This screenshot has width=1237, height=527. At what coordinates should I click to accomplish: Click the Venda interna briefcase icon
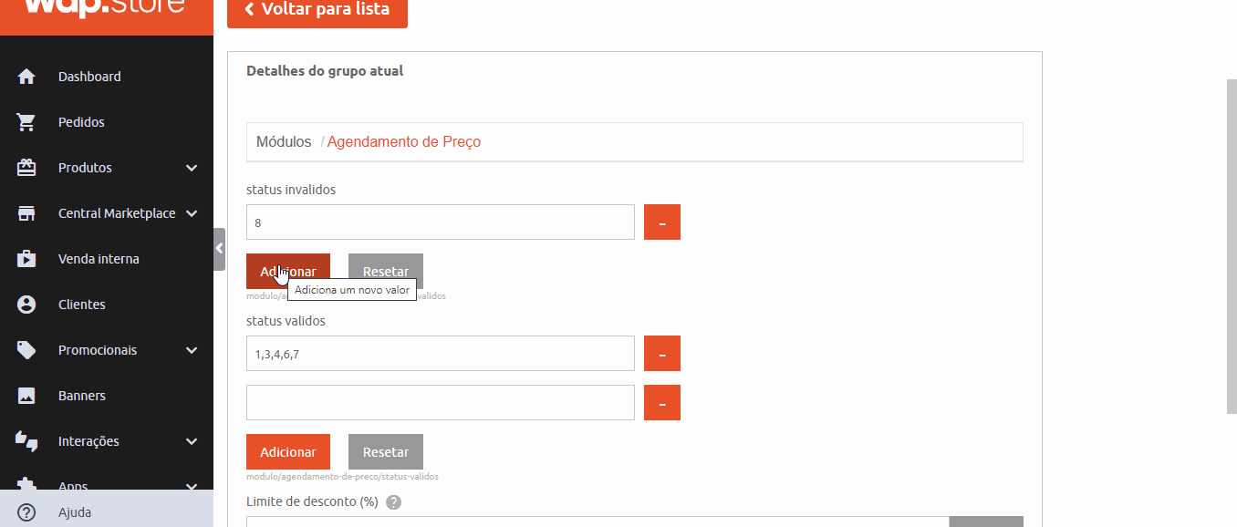pos(26,259)
